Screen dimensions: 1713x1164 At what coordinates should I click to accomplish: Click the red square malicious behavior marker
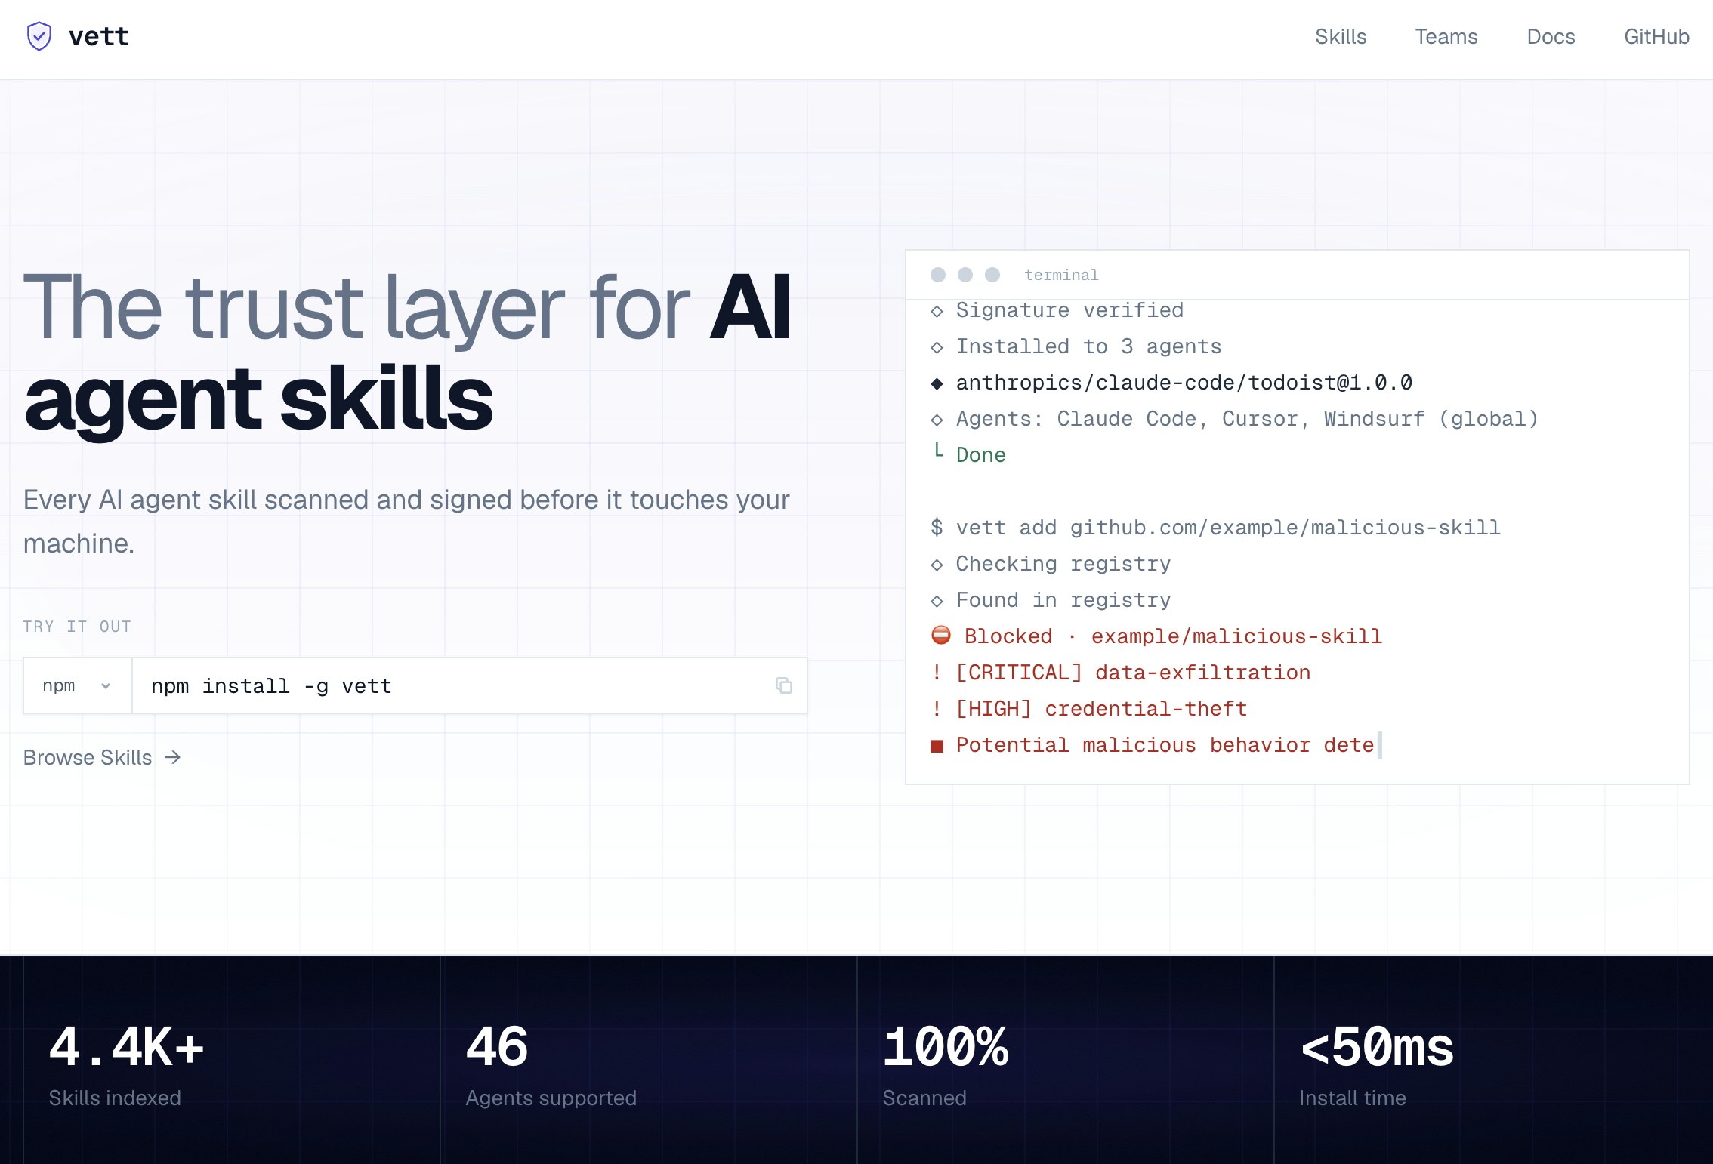937,746
